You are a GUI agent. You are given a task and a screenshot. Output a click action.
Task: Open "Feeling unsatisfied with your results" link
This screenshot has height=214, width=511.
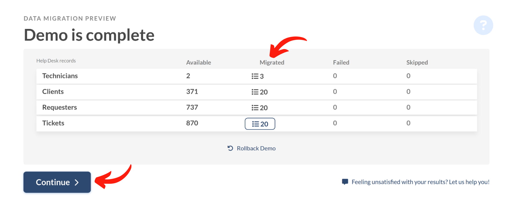(420, 182)
